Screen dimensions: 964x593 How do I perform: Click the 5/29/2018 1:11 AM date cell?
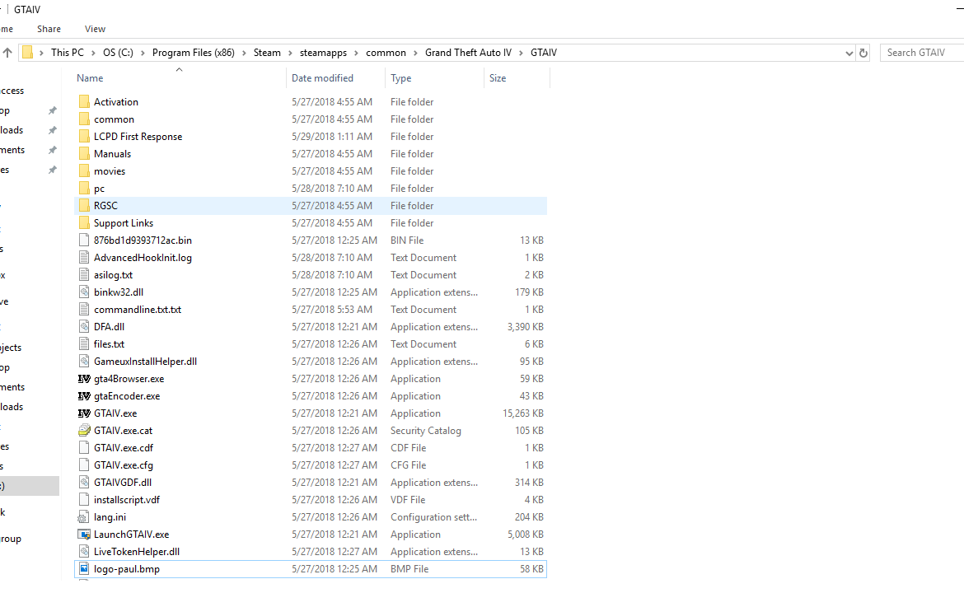[x=332, y=137]
